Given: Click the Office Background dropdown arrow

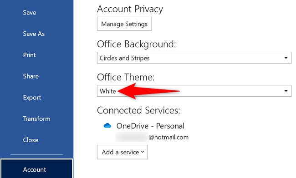Looking at the screenshot, I should coord(286,58).
